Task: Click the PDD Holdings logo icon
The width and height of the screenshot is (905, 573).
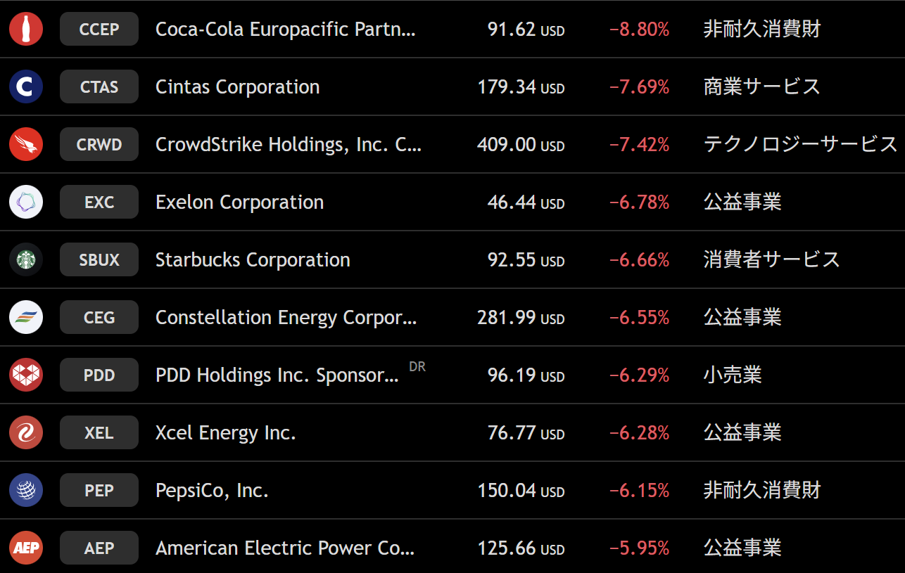Action: pyautogui.click(x=26, y=375)
